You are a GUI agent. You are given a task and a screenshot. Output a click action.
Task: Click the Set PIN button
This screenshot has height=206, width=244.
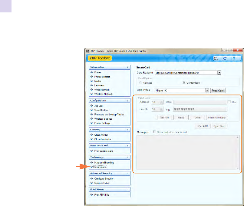click(164, 118)
